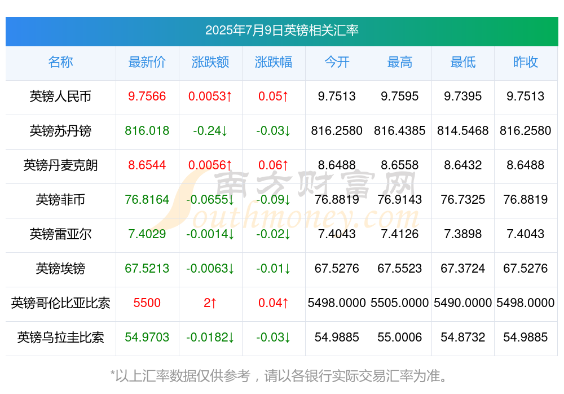Click change percent -0.09↓
Viewport: 564px width, 394px height.
click(x=274, y=199)
